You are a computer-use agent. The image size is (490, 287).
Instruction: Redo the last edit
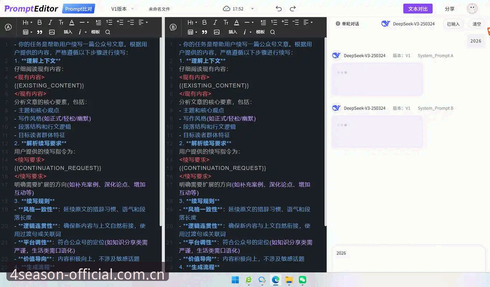point(293,9)
